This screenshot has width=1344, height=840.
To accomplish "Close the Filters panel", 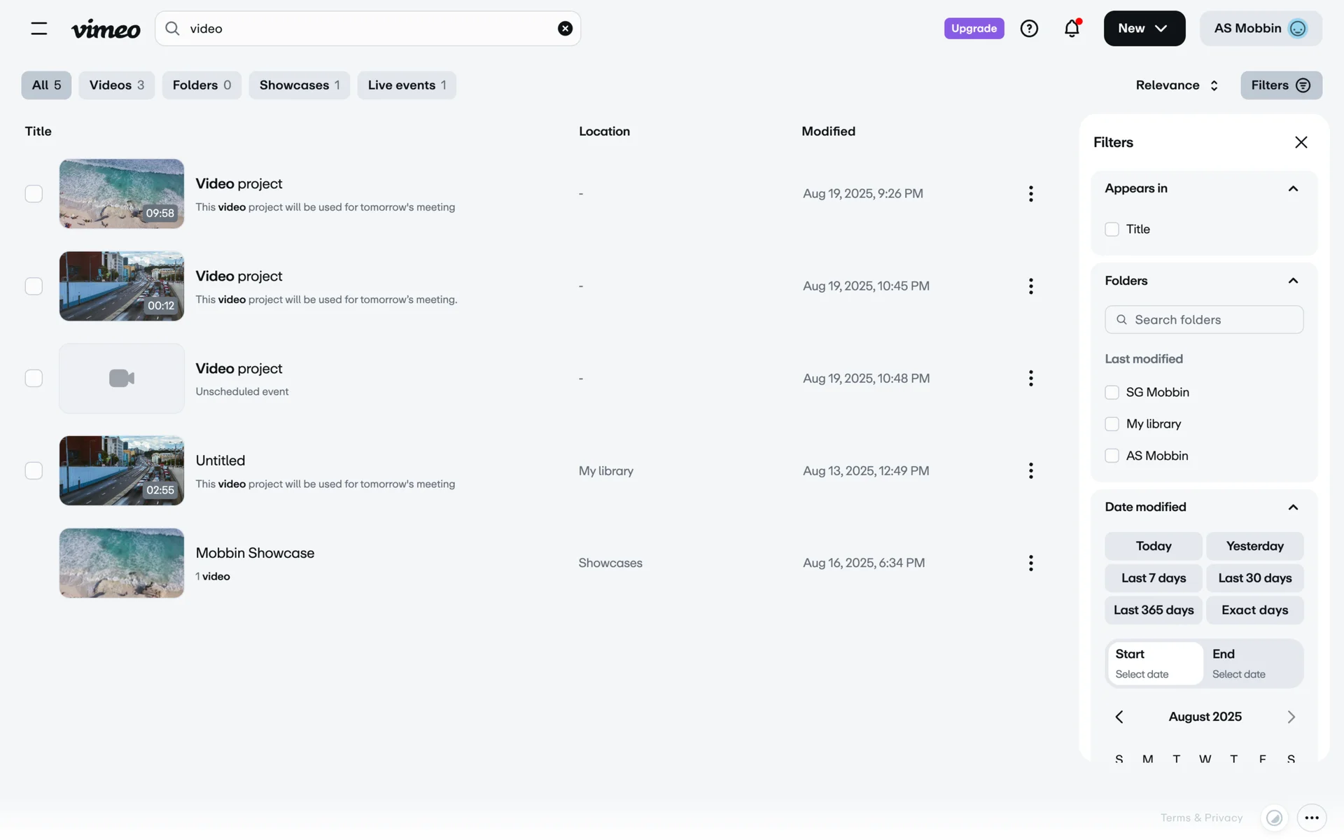I will click(1301, 142).
